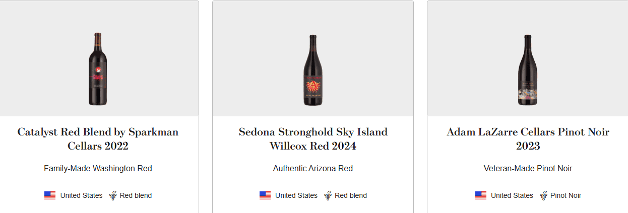
Task: Open the Adam LaZarre Cellars Pinot Noir 2023 title
Action: coord(528,139)
